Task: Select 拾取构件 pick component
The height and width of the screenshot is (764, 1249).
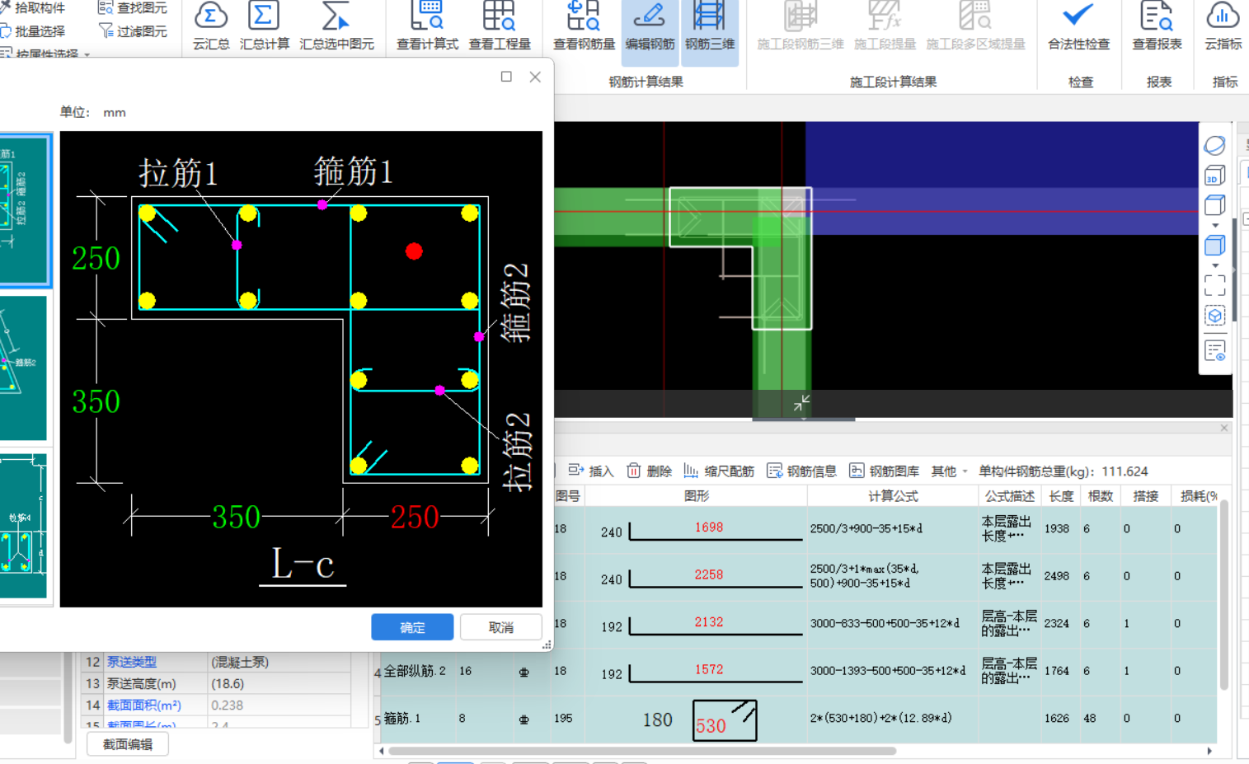Action: click(33, 7)
